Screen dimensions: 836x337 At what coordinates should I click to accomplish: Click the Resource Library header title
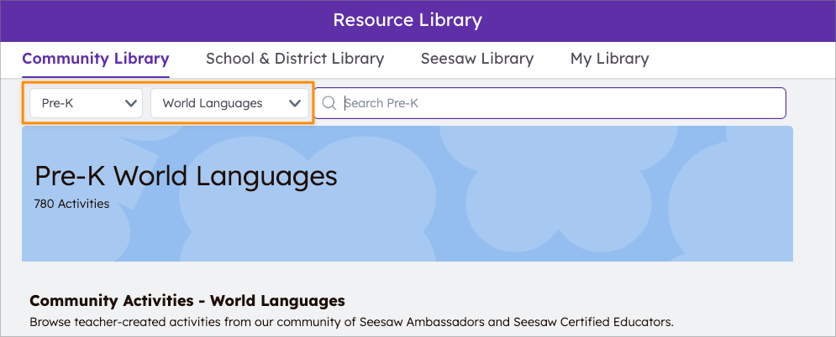tap(407, 20)
